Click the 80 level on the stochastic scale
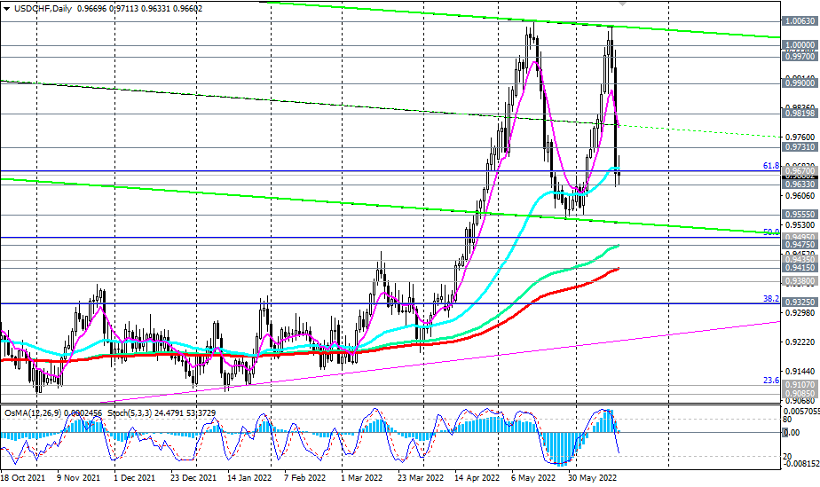 tap(787, 419)
